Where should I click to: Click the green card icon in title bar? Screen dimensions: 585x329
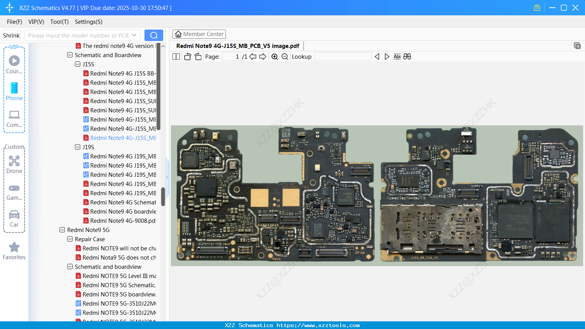coord(537,7)
